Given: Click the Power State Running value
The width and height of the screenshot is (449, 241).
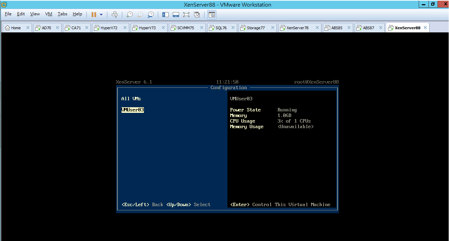Looking at the screenshot, I should (287, 110).
